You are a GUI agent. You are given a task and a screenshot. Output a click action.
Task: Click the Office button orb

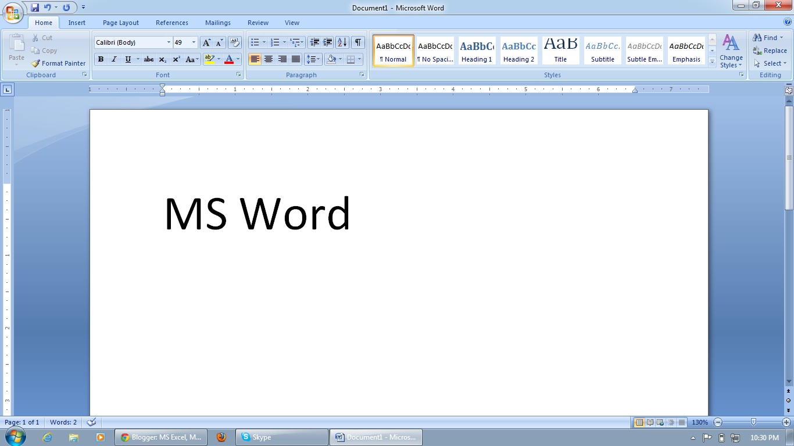point(13,13)
